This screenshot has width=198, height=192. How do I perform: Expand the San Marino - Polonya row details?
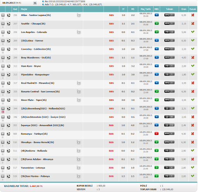(x=3, y=176)
